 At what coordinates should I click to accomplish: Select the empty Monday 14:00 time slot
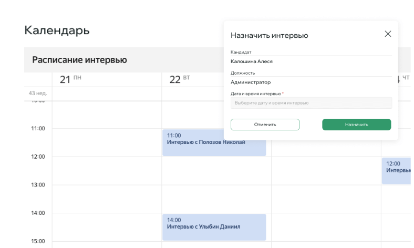(107, 227)
